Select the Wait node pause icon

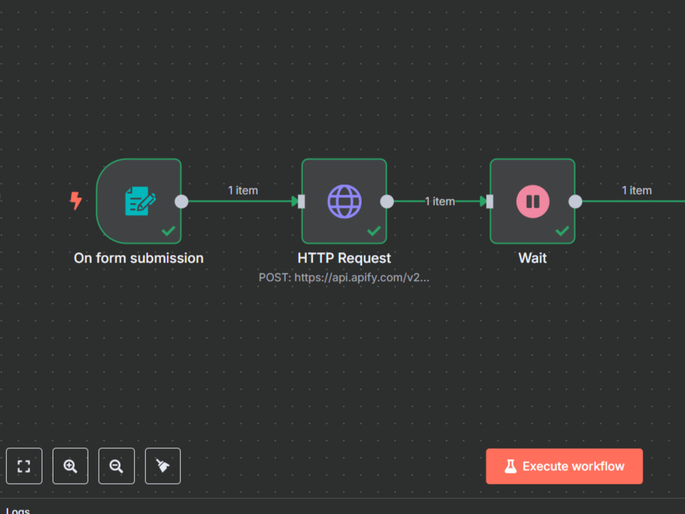coord(532,201)
